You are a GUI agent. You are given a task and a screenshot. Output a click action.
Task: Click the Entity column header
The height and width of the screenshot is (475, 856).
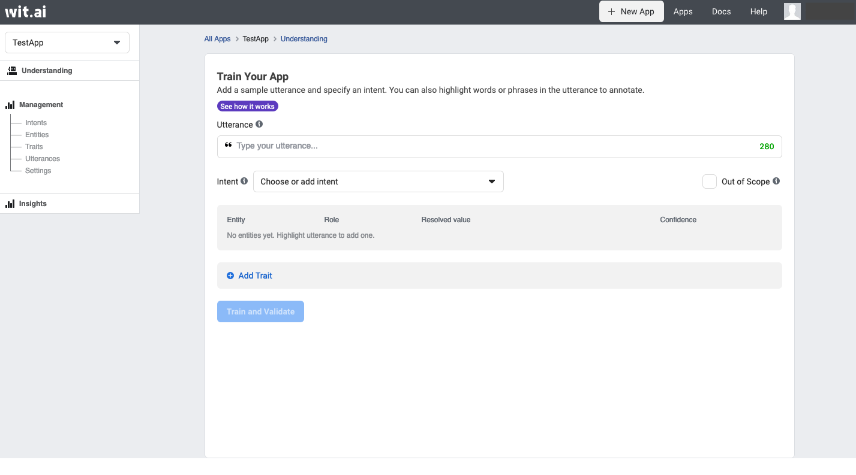click(x=236, y=220)
